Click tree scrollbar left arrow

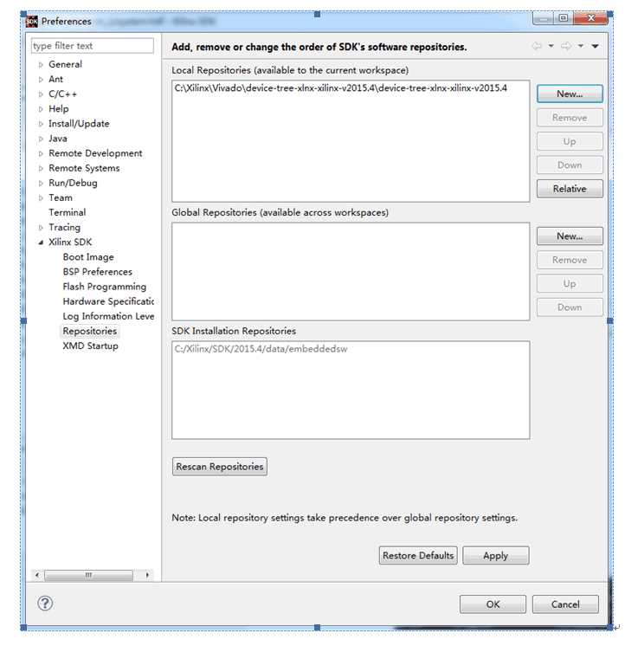(37, 575)
